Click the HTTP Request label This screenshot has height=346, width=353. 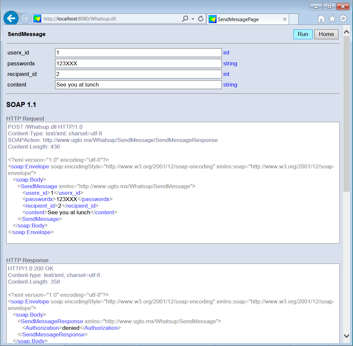(25, 119)
